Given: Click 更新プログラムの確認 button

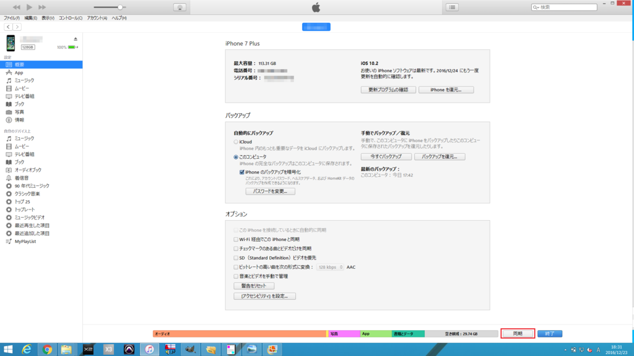Looking at the screenshot, I should (x=388, y=90).
